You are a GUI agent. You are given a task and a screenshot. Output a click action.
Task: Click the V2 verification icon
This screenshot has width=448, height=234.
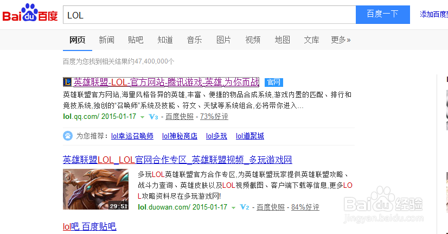[x=245, y=207]
